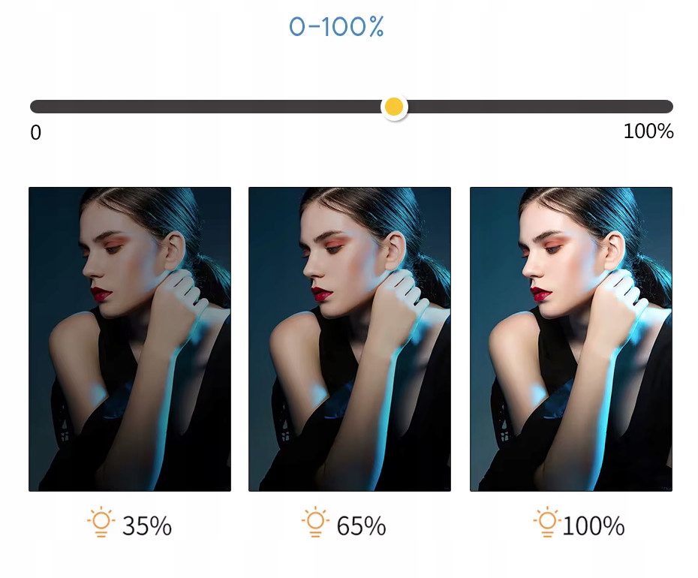
Task: Select the 35% brightness portrait thumbnail
Action: coord(130,339)
